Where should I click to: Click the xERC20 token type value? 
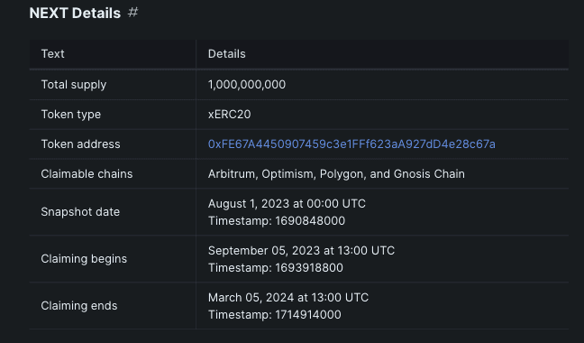coord(230,115)
